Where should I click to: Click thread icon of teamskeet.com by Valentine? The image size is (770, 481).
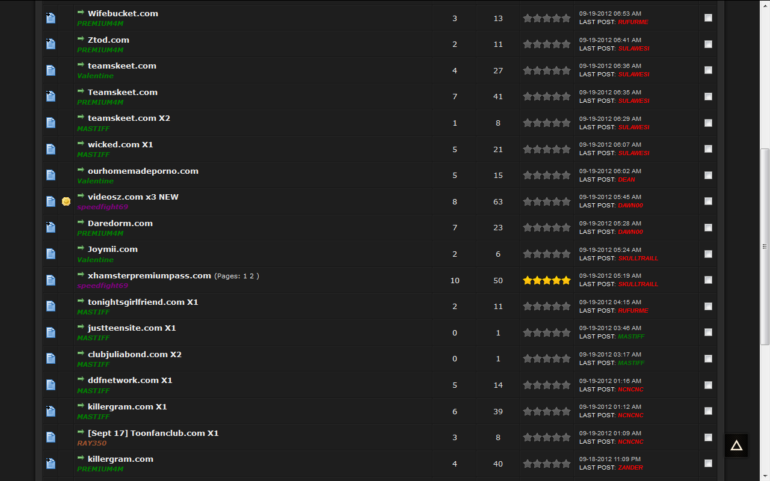(51, 70)
